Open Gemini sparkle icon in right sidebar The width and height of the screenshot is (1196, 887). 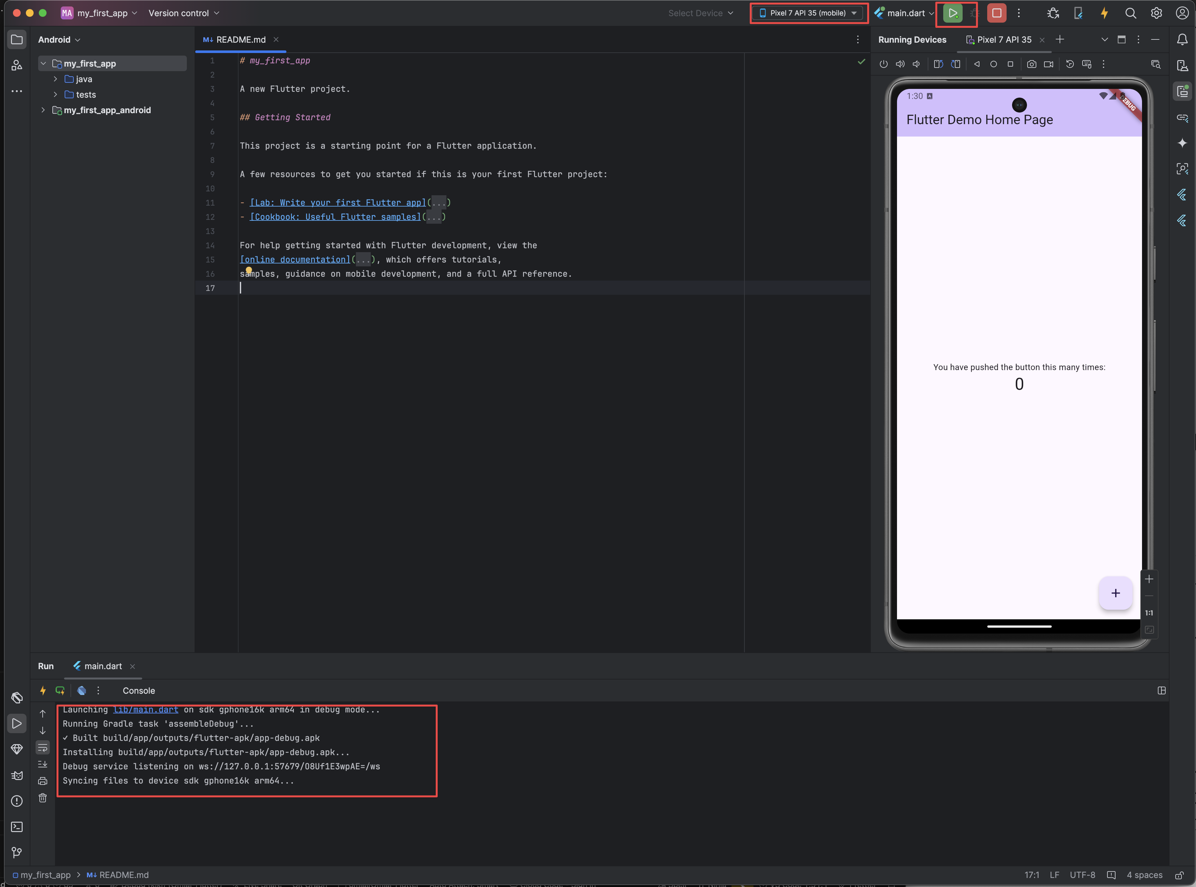pos(1182,143)
